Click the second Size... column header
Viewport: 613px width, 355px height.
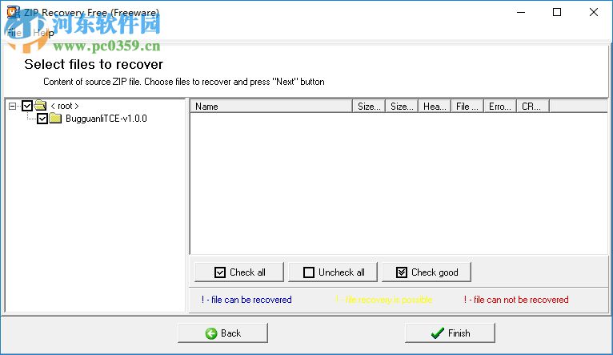[402, 107]
